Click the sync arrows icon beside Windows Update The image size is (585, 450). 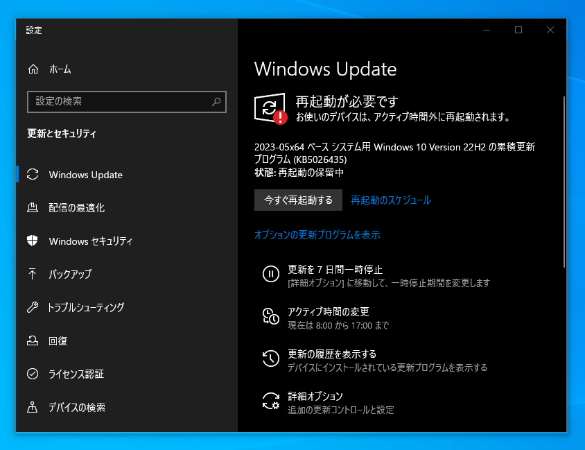click(x=33, y=175)
